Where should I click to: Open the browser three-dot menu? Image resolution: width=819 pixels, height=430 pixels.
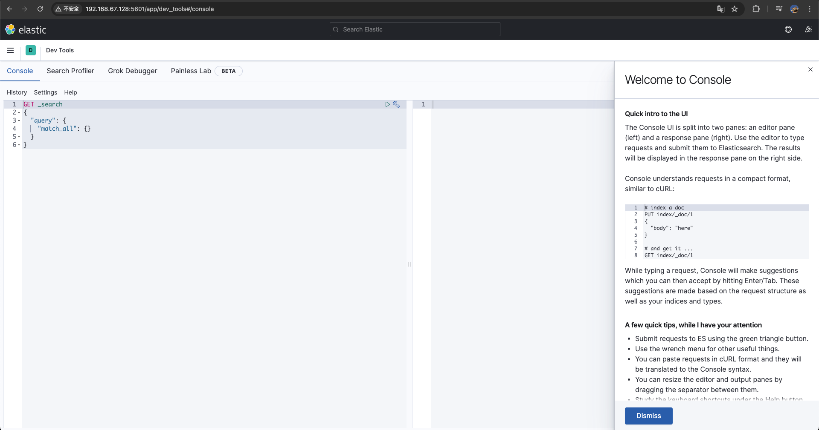(810, 9)
